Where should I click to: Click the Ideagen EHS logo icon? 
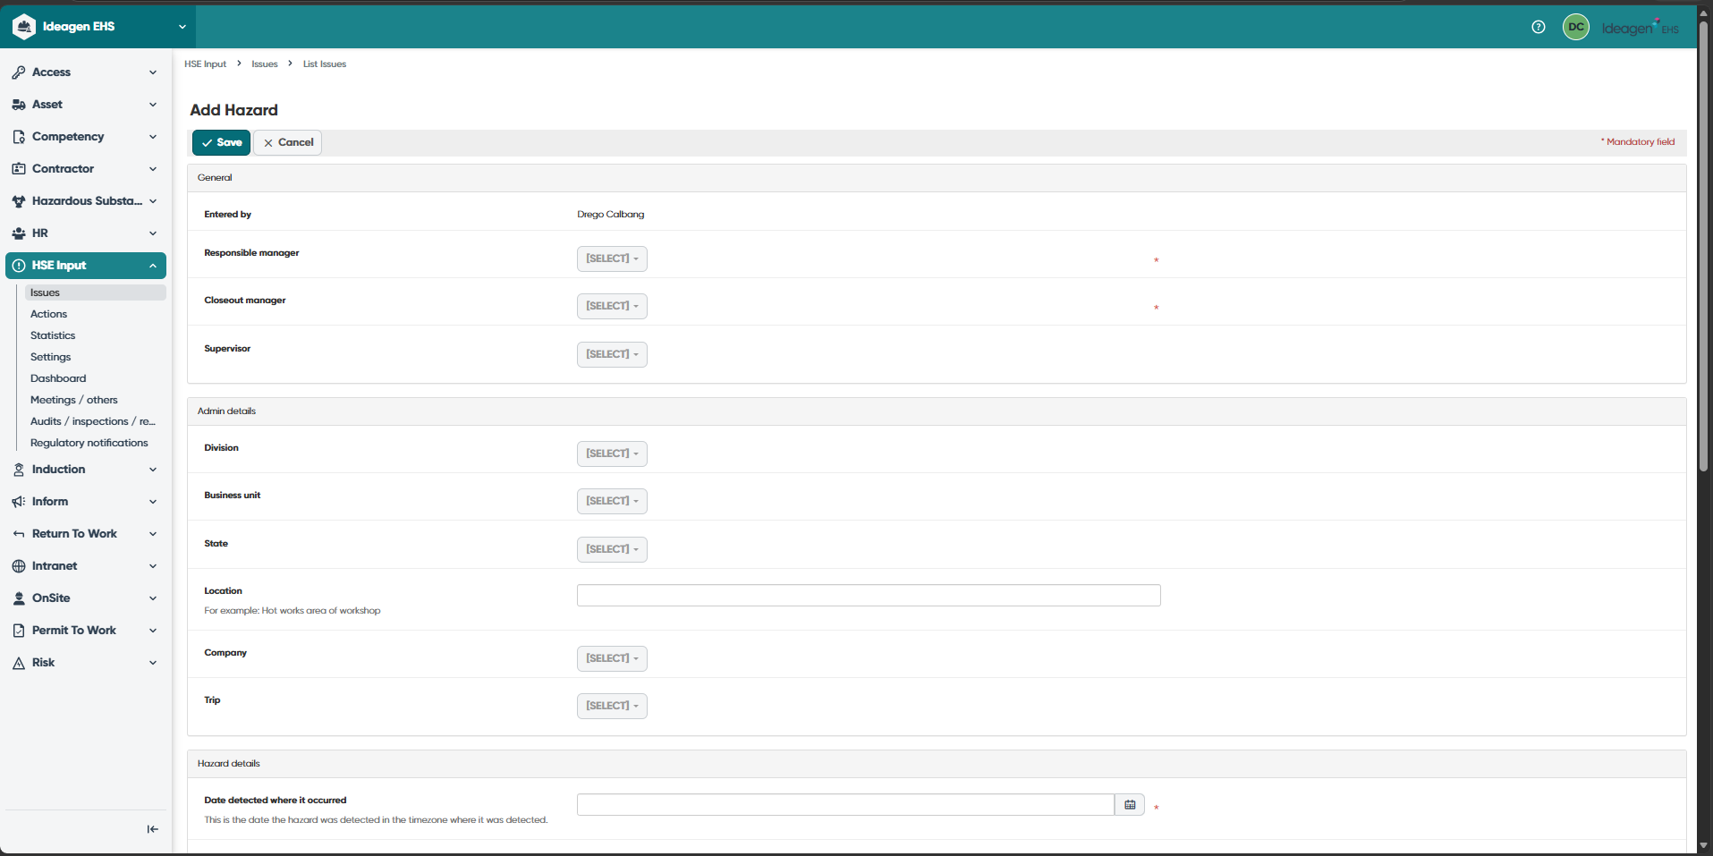pos(24,27)
